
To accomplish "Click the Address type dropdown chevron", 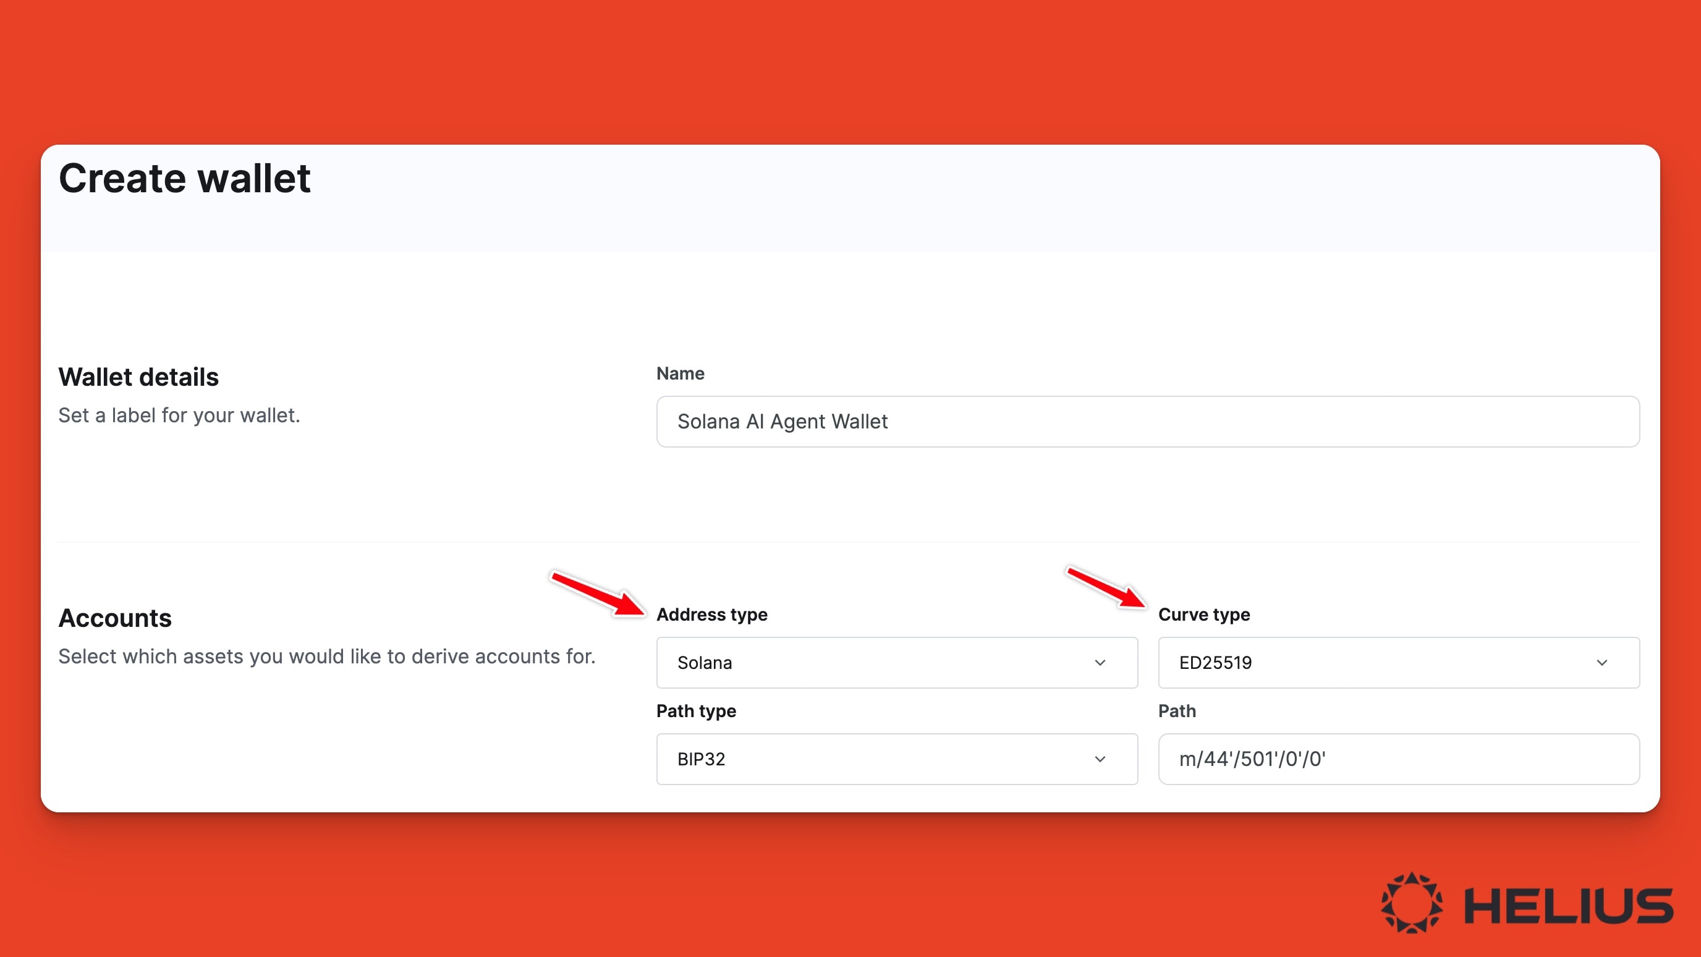I will [x=1100, y=663].
